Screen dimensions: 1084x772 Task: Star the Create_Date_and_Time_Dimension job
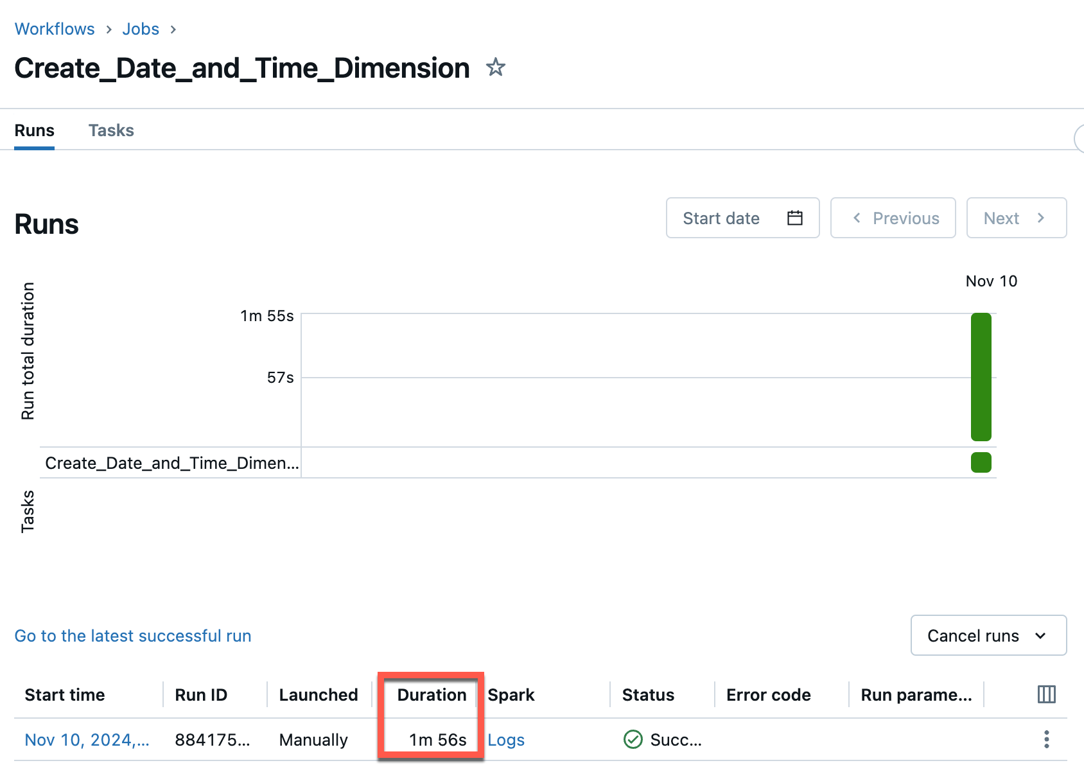[x=495, y=67]
